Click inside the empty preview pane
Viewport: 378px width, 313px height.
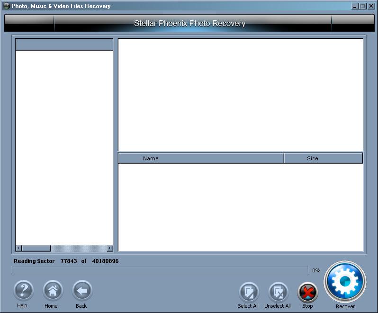pos(241,95)
